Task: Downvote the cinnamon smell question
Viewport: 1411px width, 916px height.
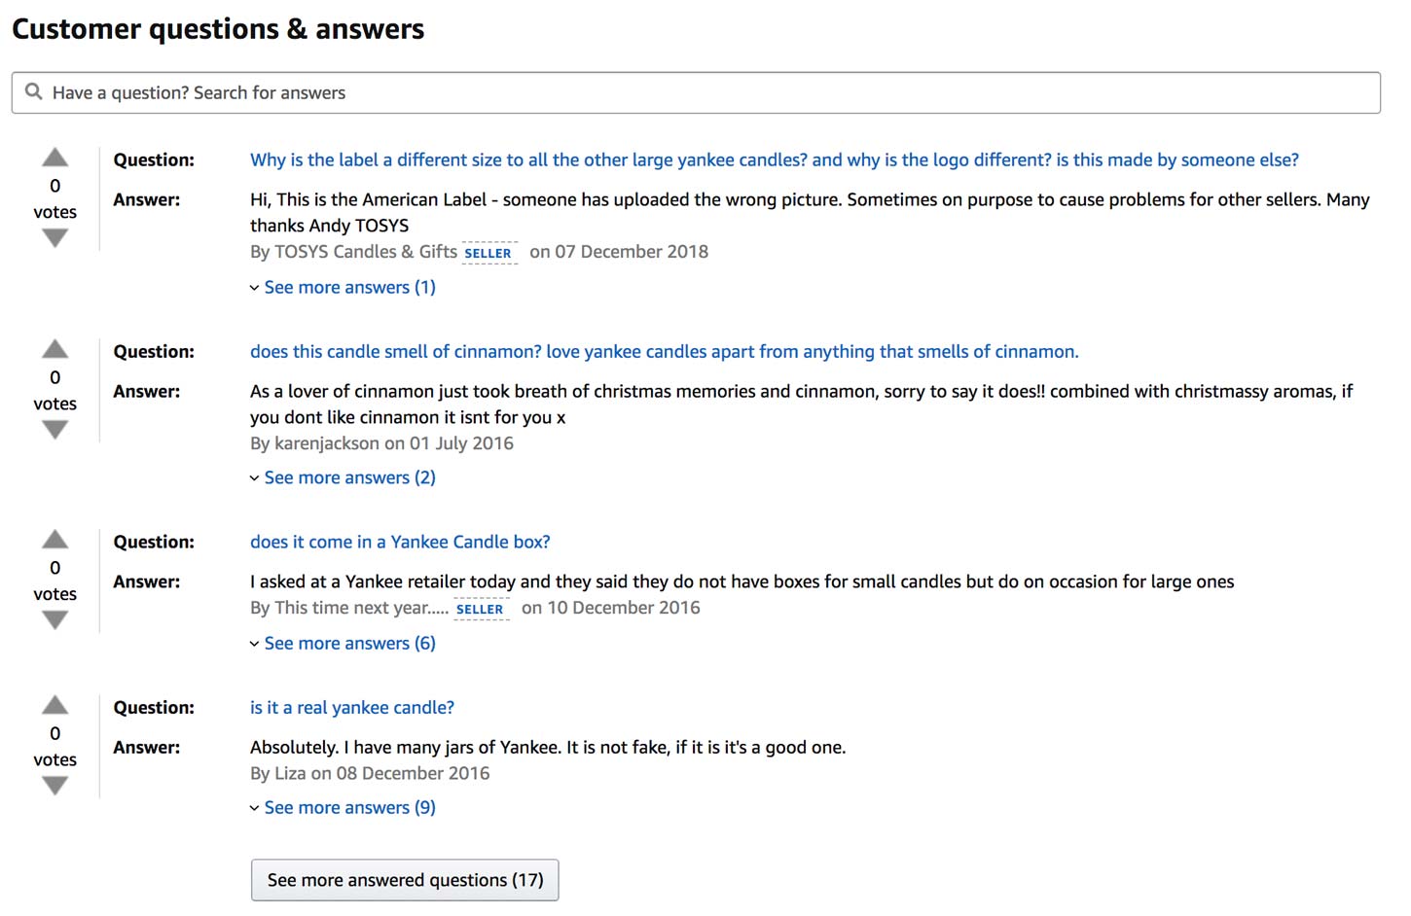Action: point(54,428)
